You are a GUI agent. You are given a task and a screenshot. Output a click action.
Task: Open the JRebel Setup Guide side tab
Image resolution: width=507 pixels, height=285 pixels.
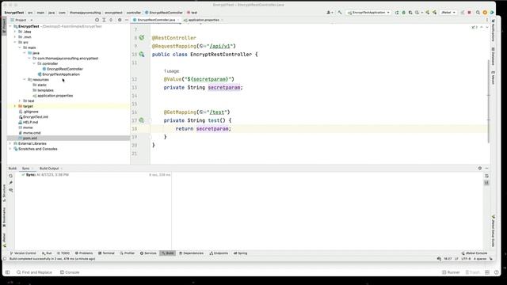pos(493,230)
